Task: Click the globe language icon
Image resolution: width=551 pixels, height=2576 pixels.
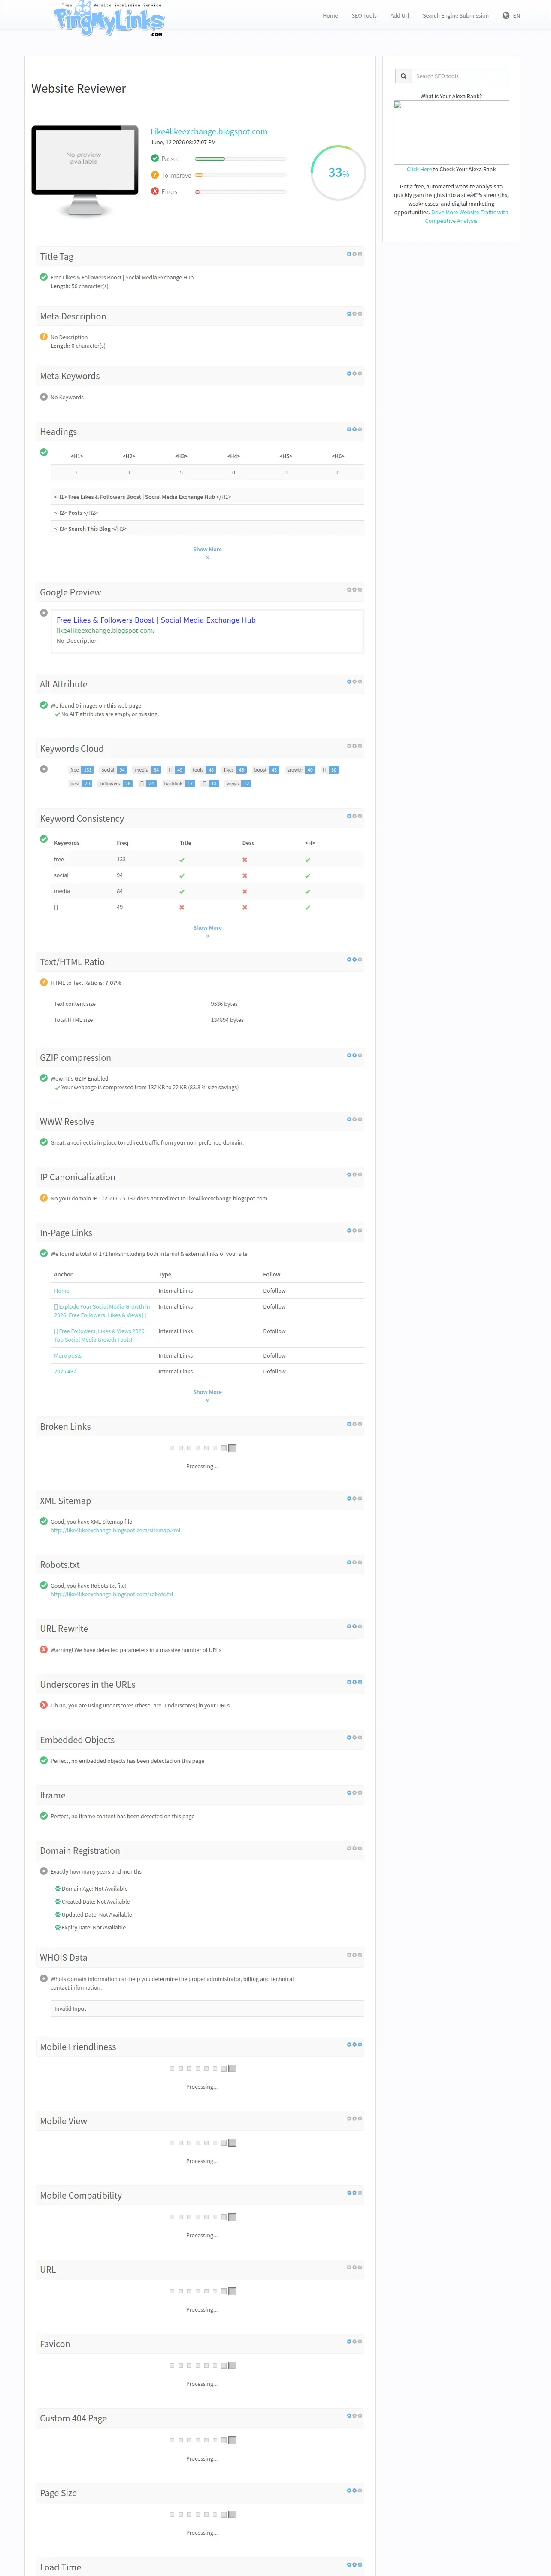Action: point(506,16)
